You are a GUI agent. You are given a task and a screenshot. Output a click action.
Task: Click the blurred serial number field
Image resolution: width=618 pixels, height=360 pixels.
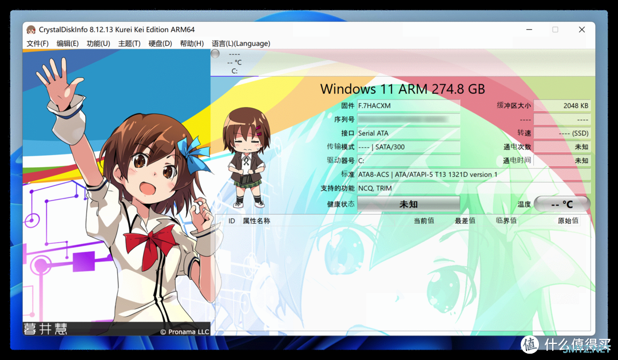point(409,119)
